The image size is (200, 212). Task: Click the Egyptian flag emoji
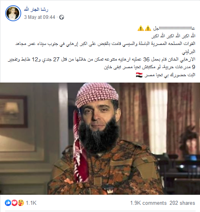[139, 75]
